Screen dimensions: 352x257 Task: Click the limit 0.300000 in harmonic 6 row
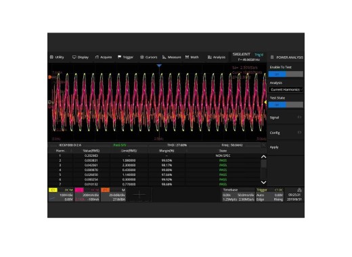[129, 180]
